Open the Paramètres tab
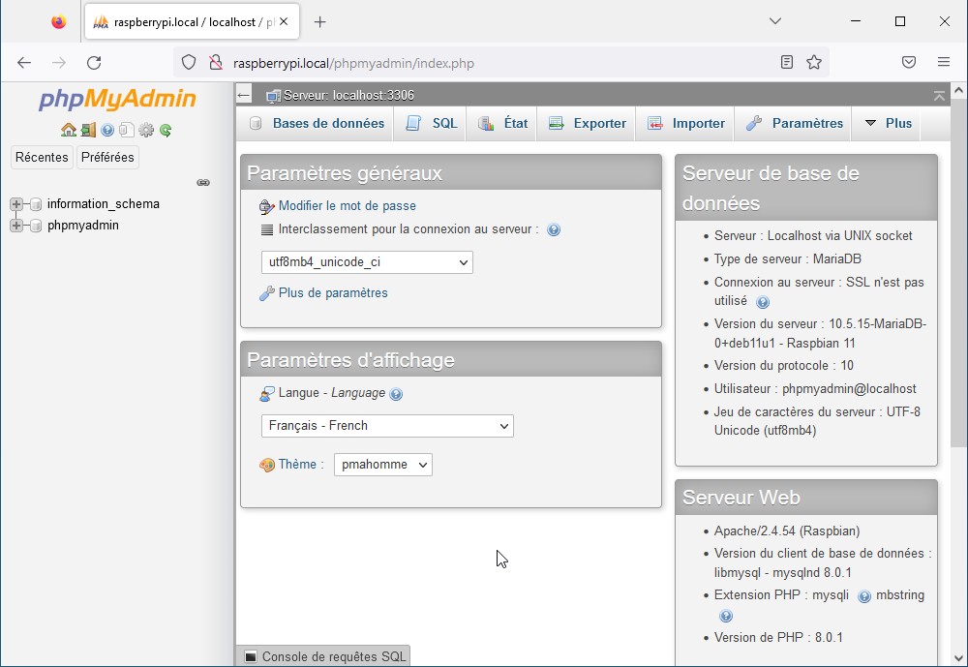The height and width of the screenshot is (667, 968). [794, 124]
